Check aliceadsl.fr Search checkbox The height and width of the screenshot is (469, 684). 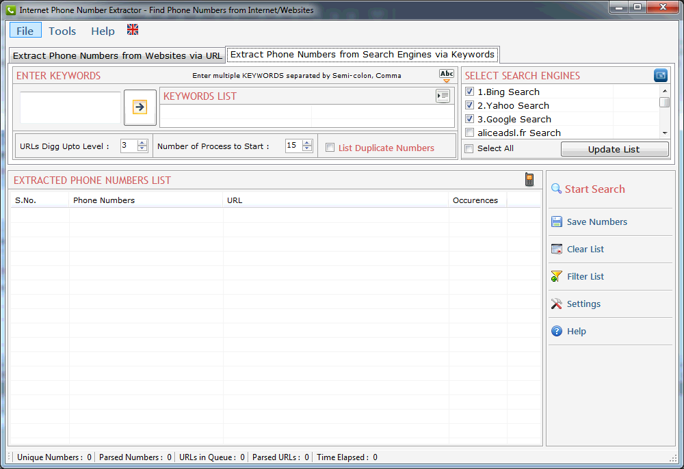click(469, 133)
